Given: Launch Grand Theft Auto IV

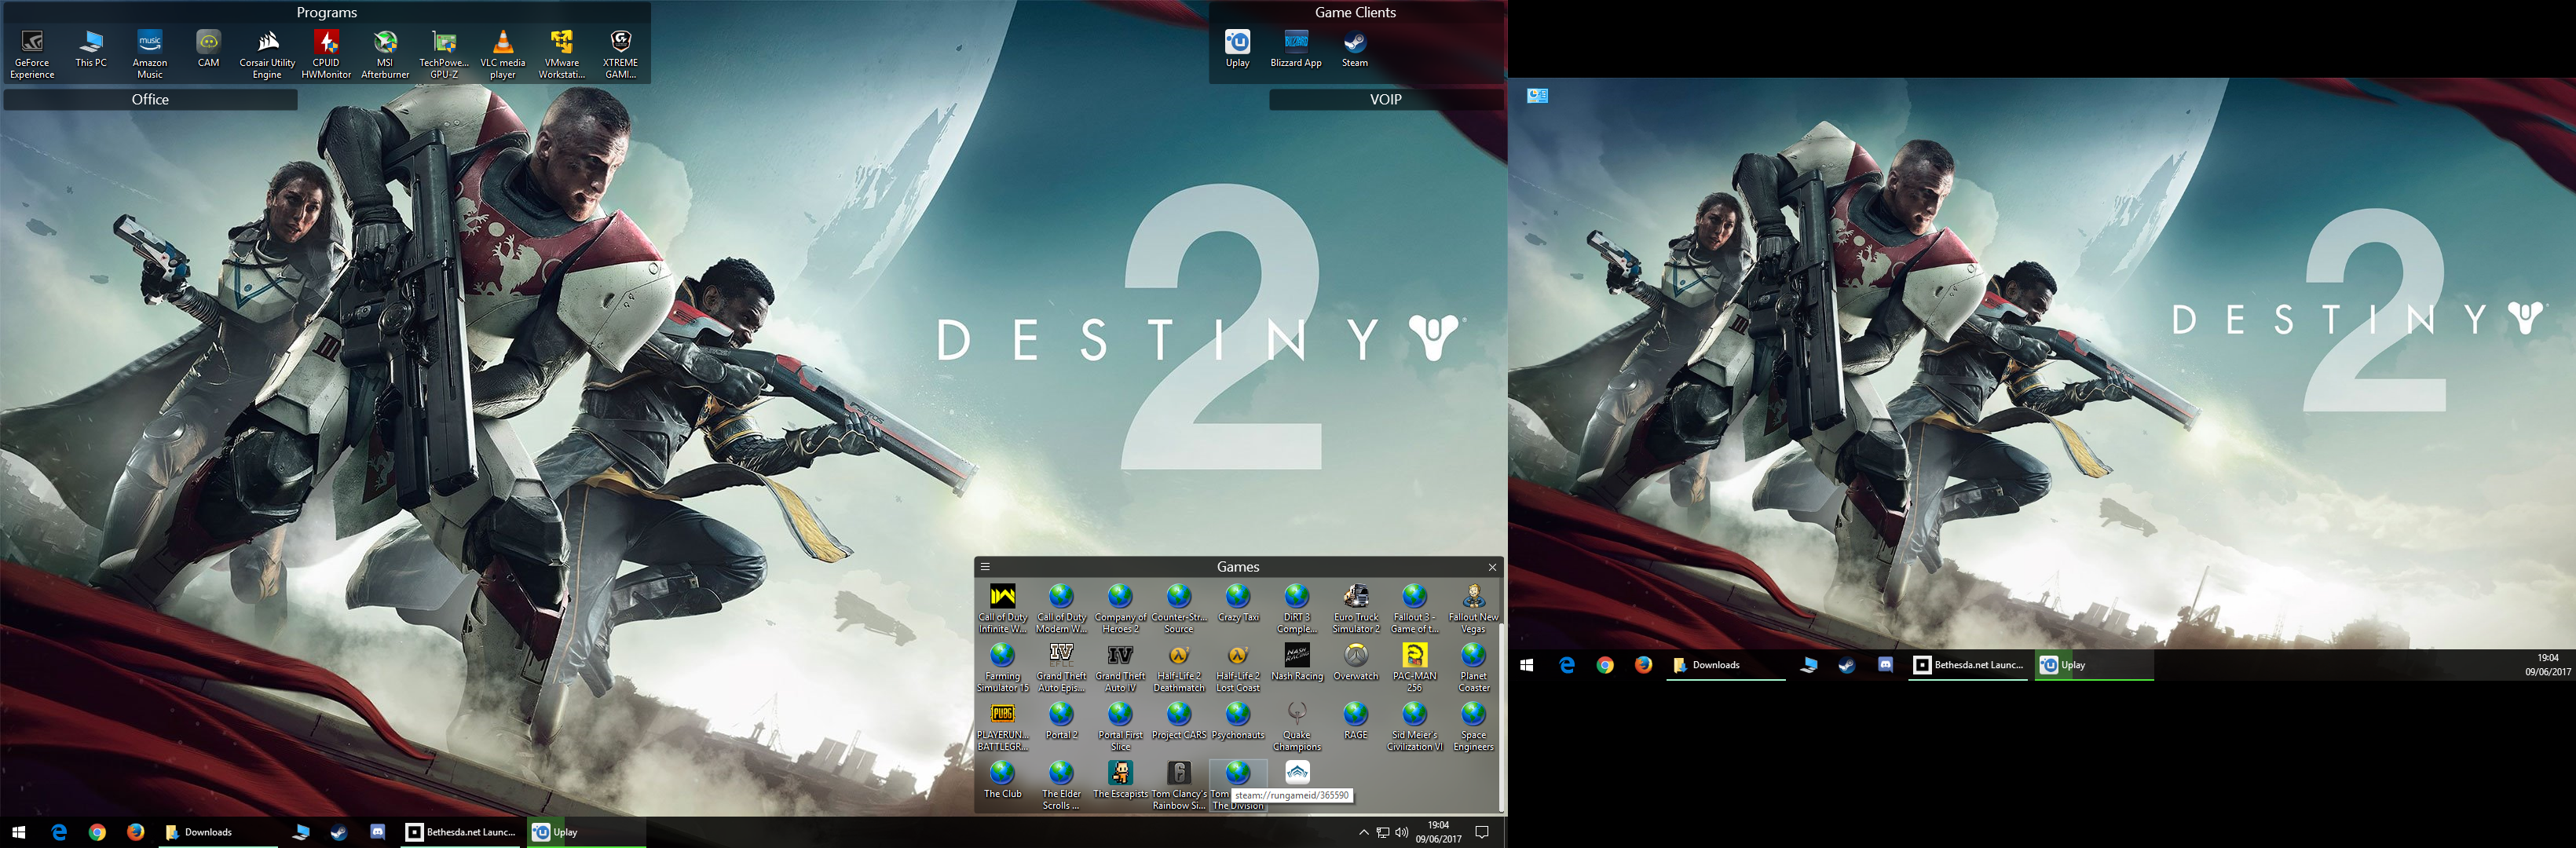Looking at the screenshot, I should coord(1120,654).
